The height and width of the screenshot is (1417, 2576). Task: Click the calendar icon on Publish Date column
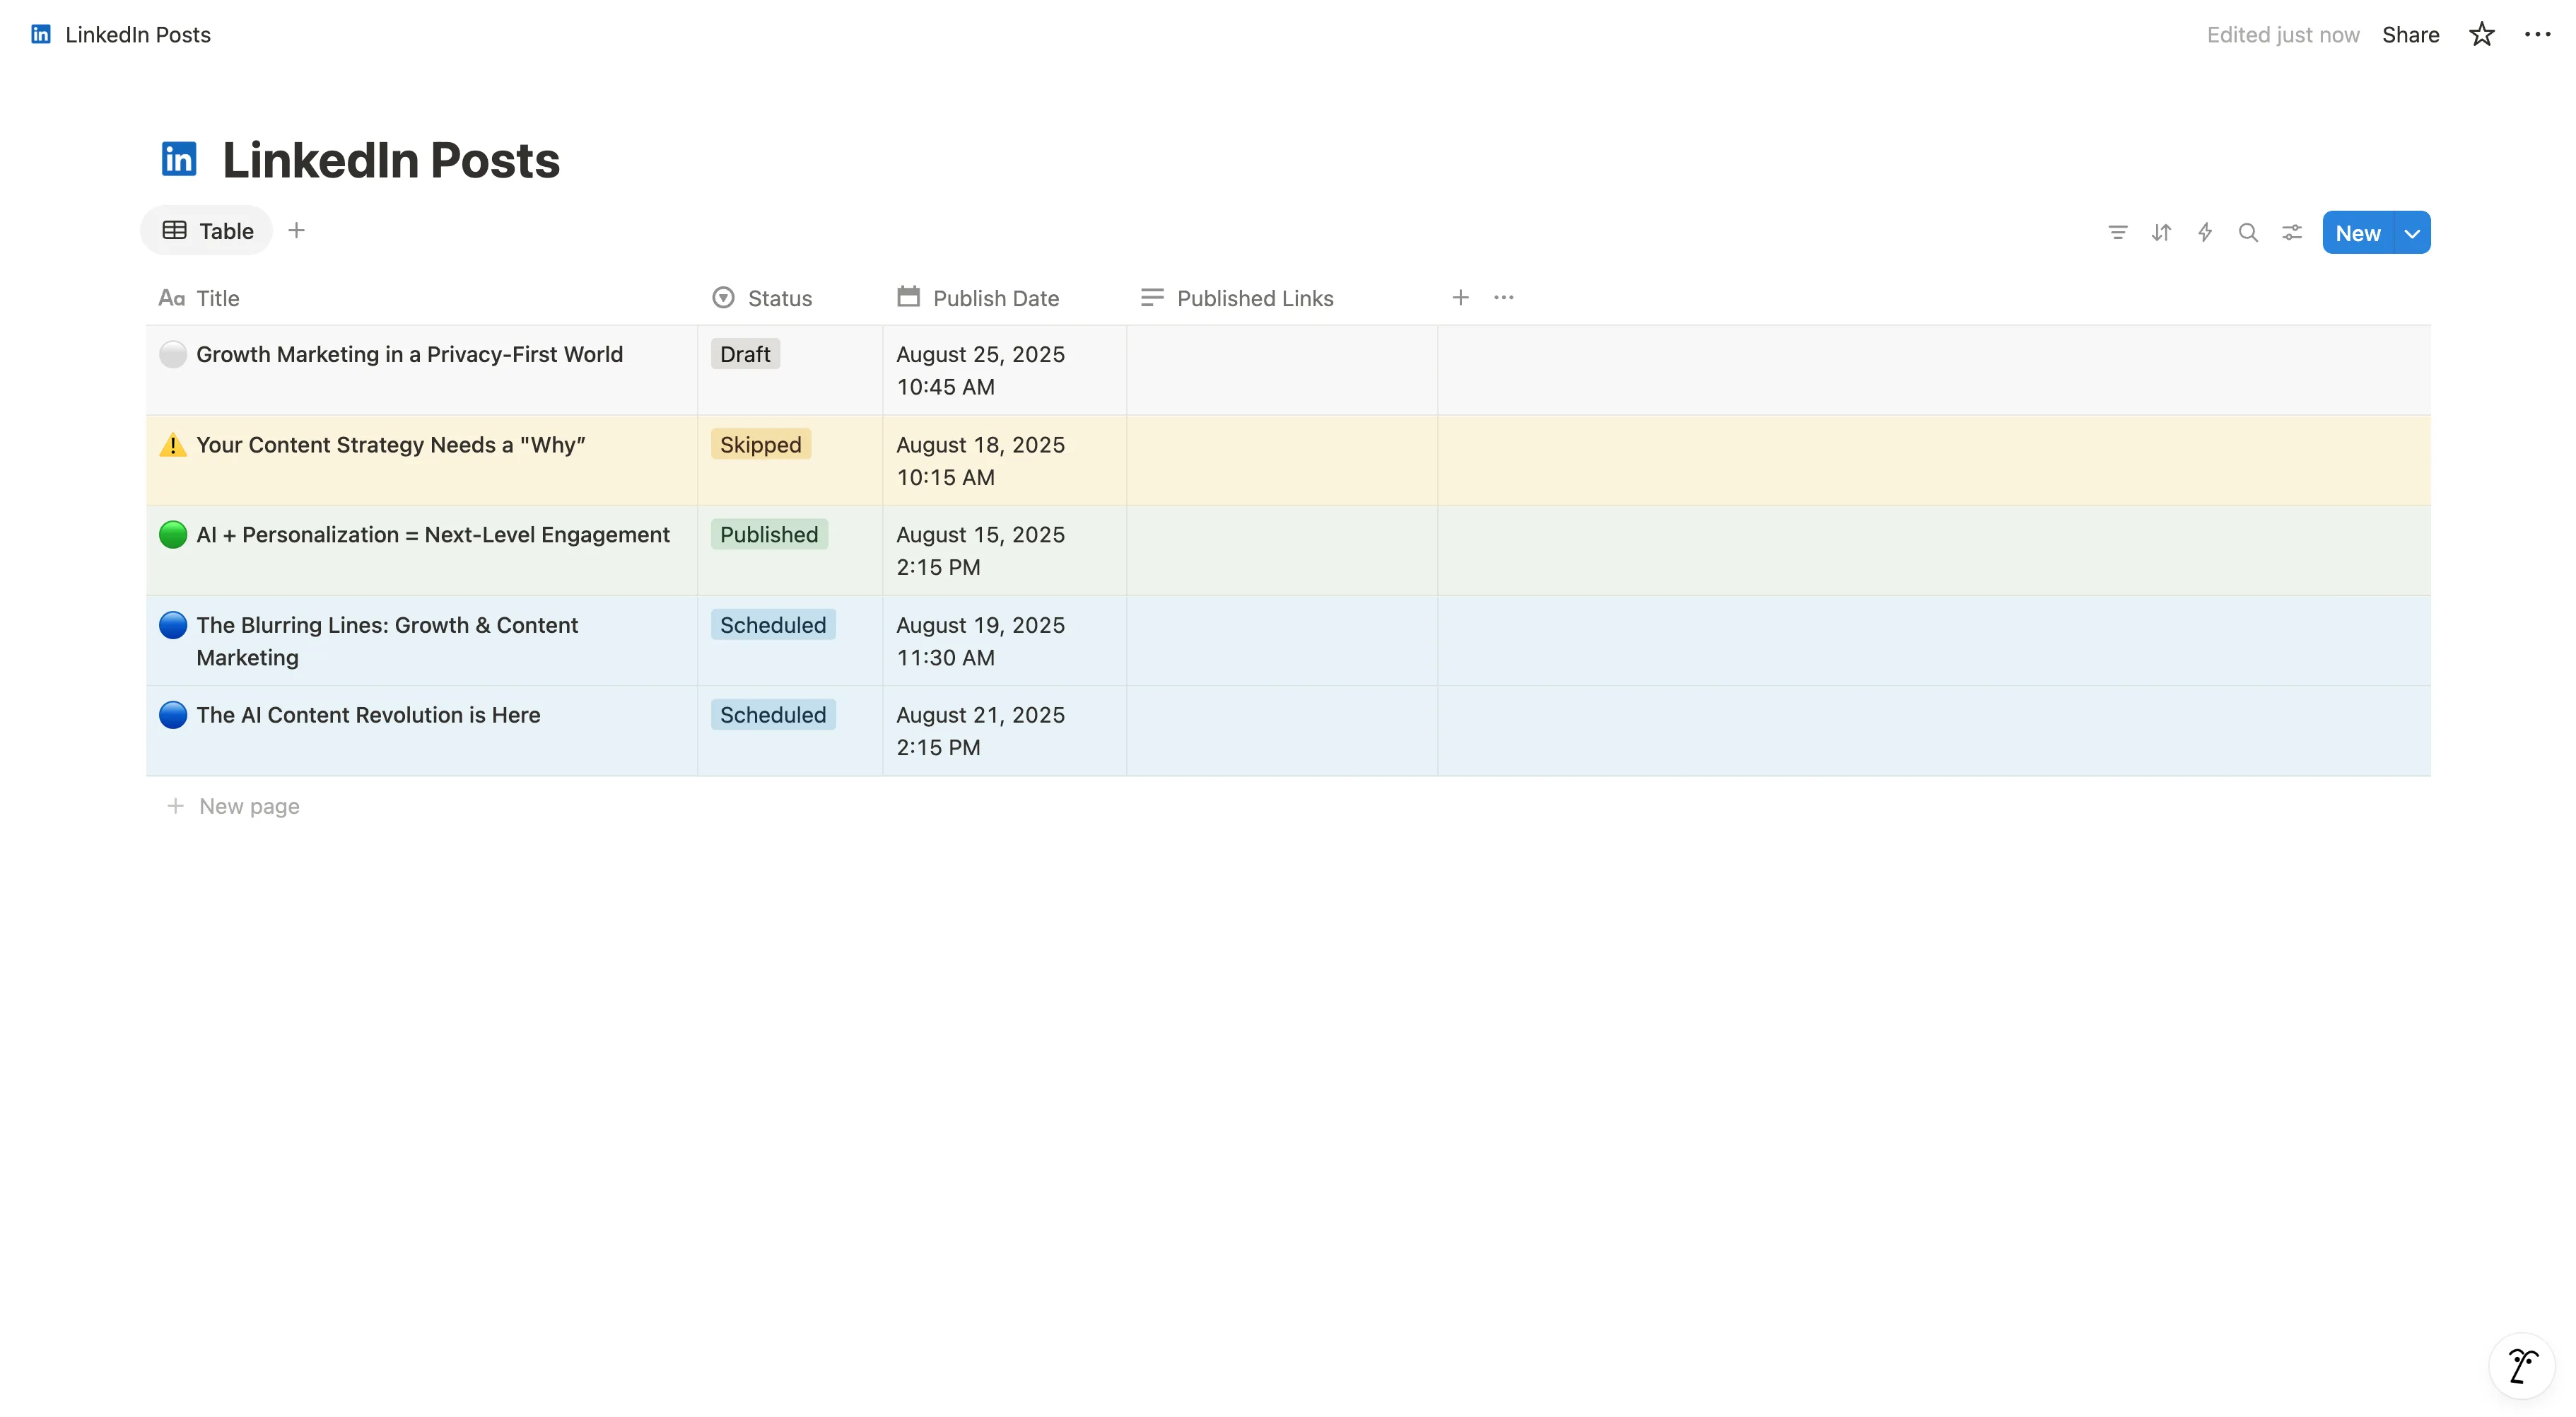[908, 297]
